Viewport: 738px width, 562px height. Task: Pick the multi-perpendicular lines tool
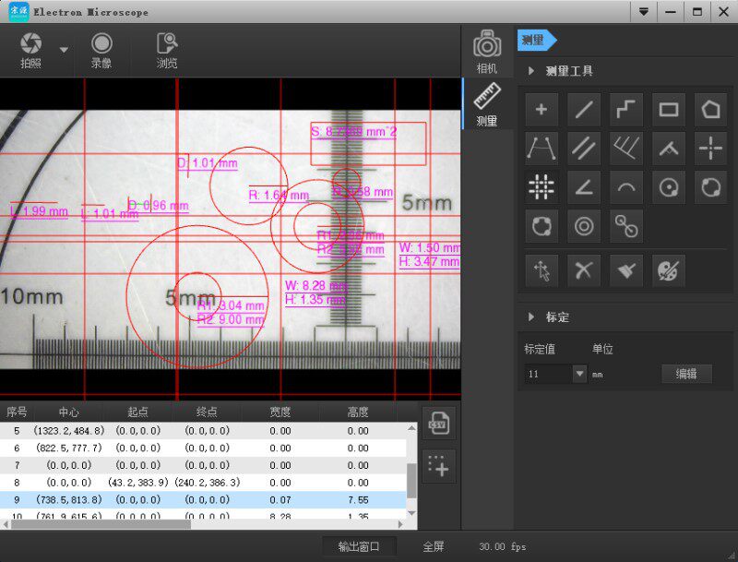click(x=626, y=149)
